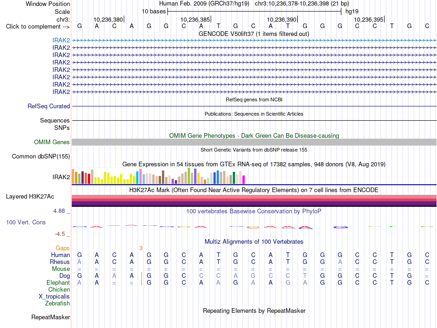Click the Sequences track label
Screen dimensions: 437x328
pyautogui.click(x=55, y=120)
